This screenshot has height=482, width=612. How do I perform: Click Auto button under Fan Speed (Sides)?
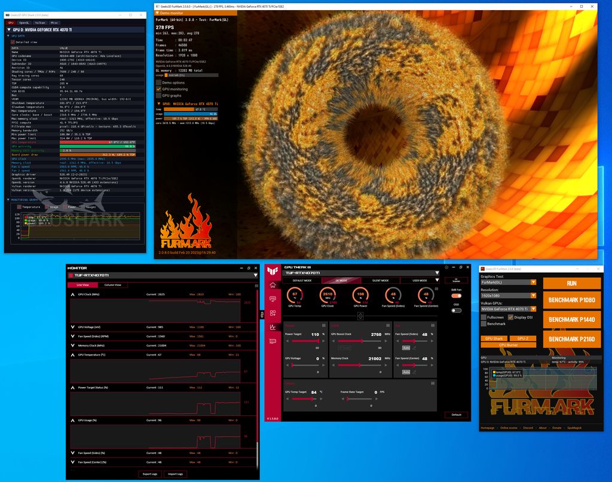click(x=406, y=348)
